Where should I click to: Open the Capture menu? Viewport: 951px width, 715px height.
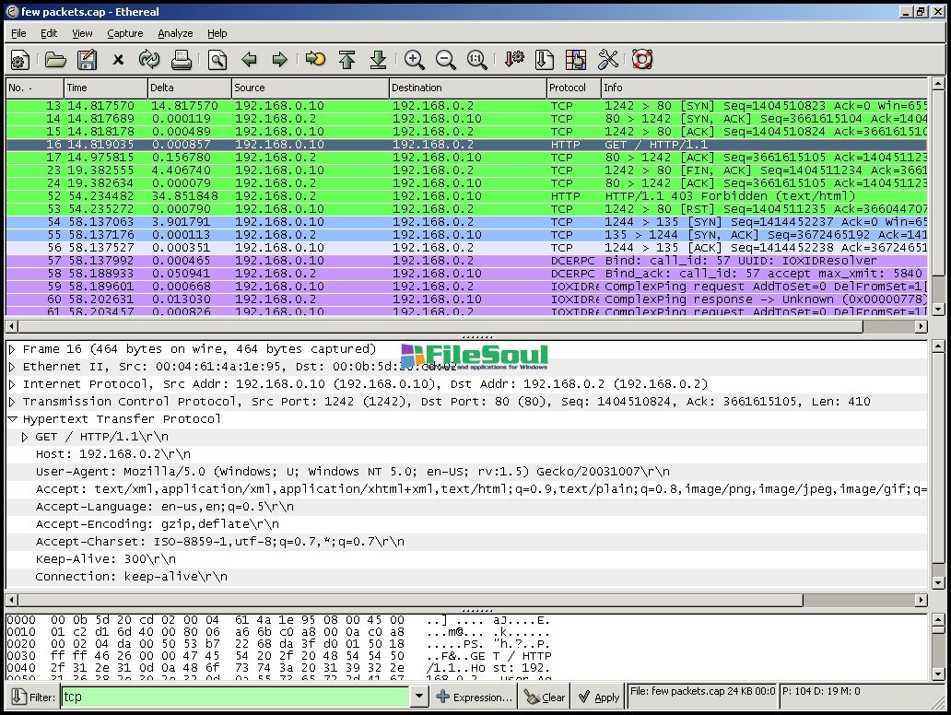124,33
